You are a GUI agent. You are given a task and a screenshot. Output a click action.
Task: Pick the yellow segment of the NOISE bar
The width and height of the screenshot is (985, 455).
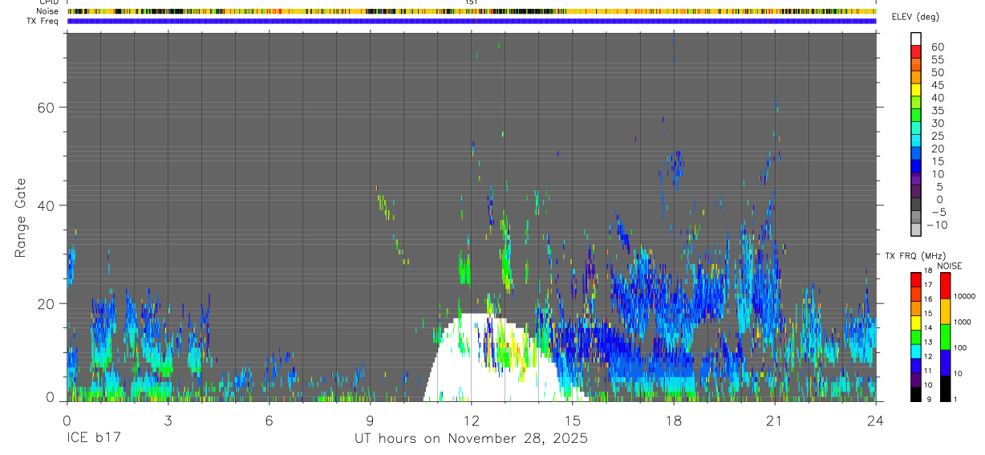coord(945,311)
